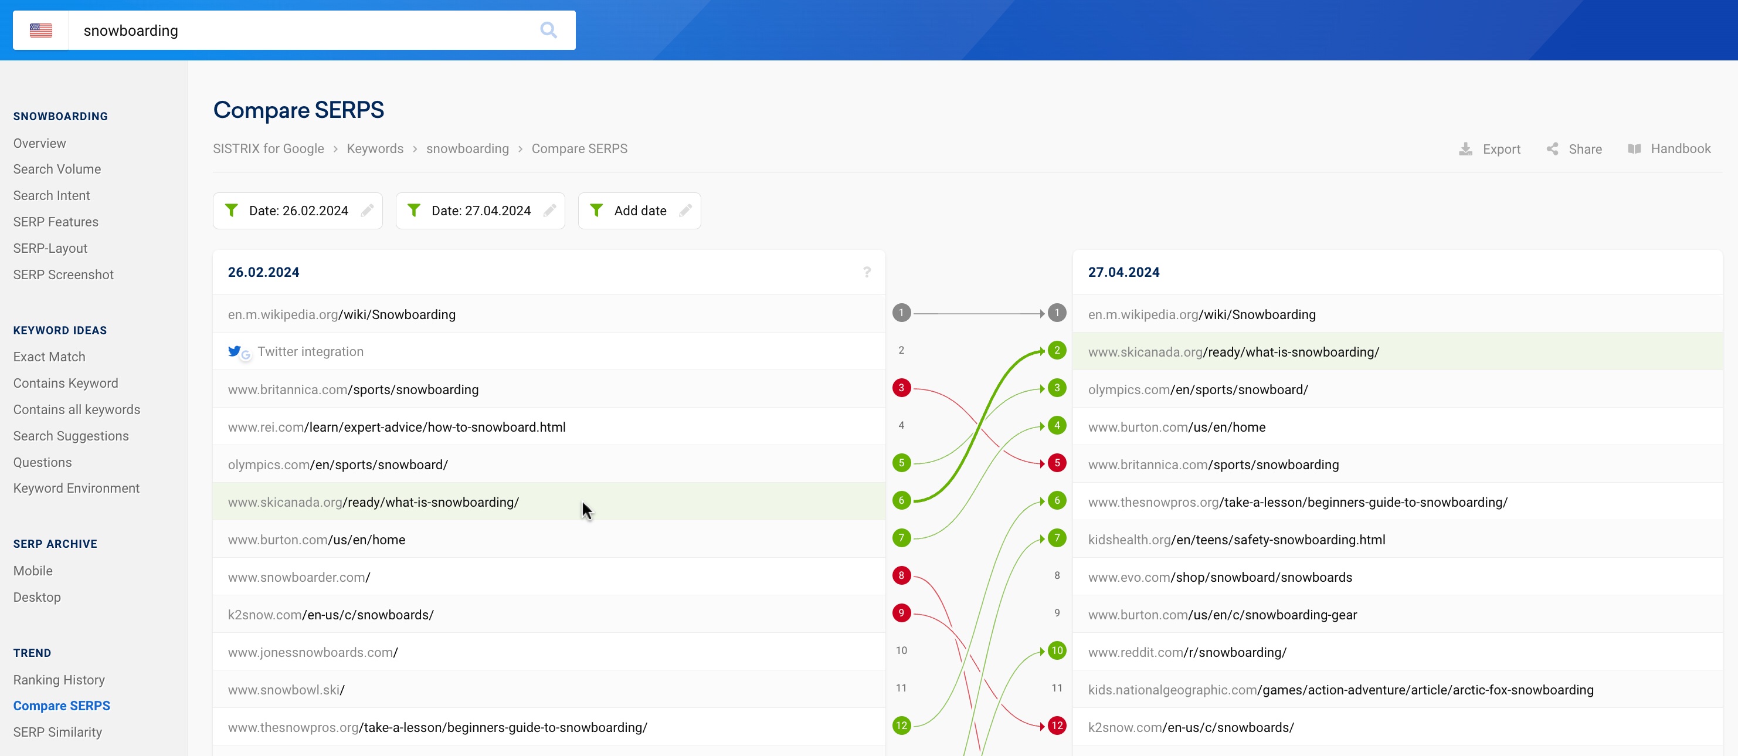Open SERP Similarity
The height and width of the screenshot is (756, 1738).
tap(57, 733)
